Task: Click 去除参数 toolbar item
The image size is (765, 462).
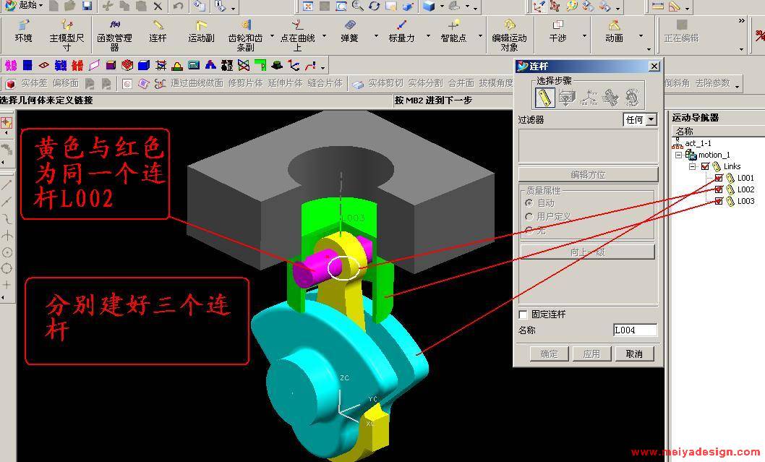Action: click(x=713, y=83)
